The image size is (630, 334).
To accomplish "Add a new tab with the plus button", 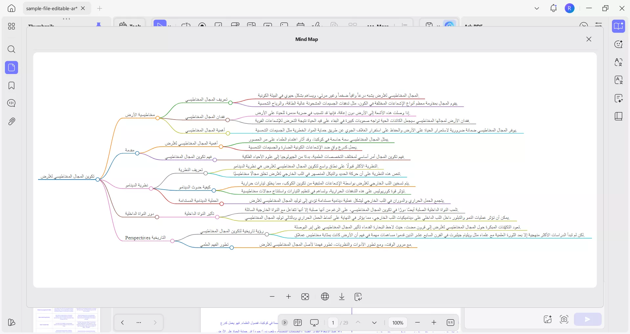I will click(100, 8).
